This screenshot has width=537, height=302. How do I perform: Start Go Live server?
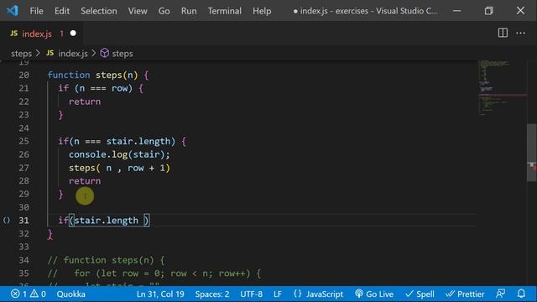(374, 294)
